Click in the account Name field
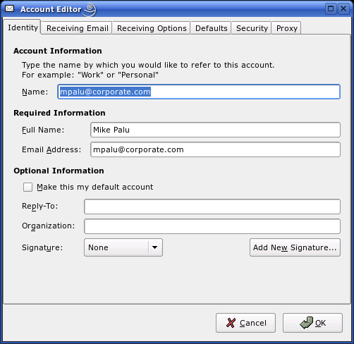 [199, 92]
